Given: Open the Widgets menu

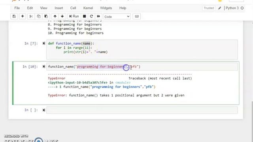Looking at the screenshot, I should coord(106,8).
